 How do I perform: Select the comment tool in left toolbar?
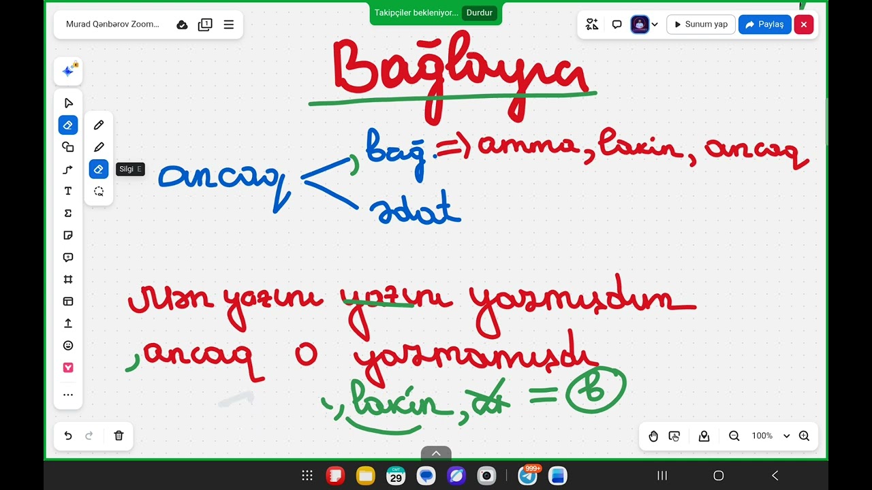coord(68,257)
